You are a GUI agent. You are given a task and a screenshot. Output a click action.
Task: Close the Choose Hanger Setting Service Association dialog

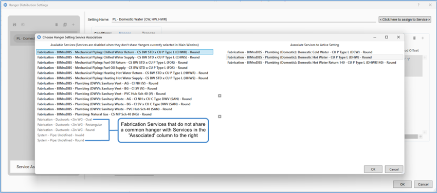tap(398, 37)
